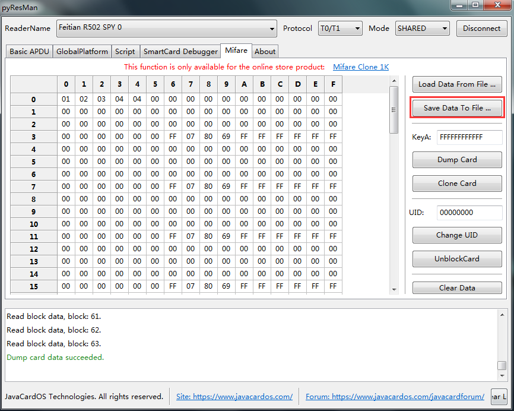Click into the KeyA input field
This screenshot has width=514, height=411.
[x=469, y=137]
